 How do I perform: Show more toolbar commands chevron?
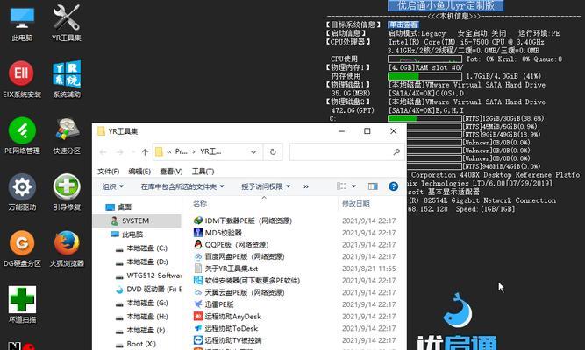click(x=306, y=186)
